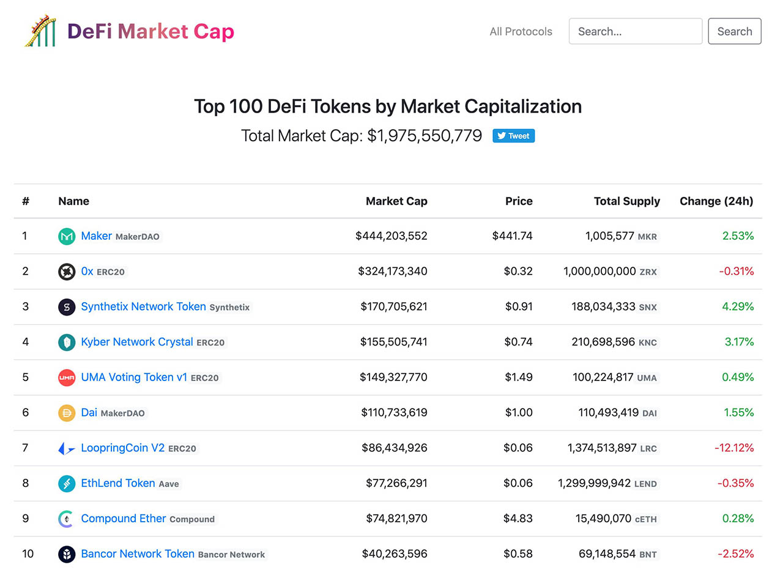Click the Market Cap column header
783x570 pixels.
pos(396,201)
